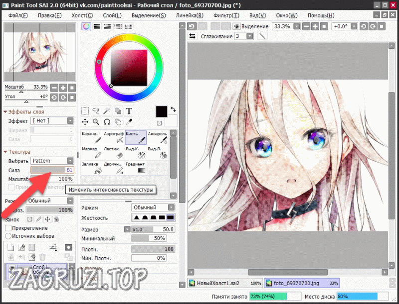Open the layer Режим Обычный dropdown
399x304 pixels.
(50, 201)
